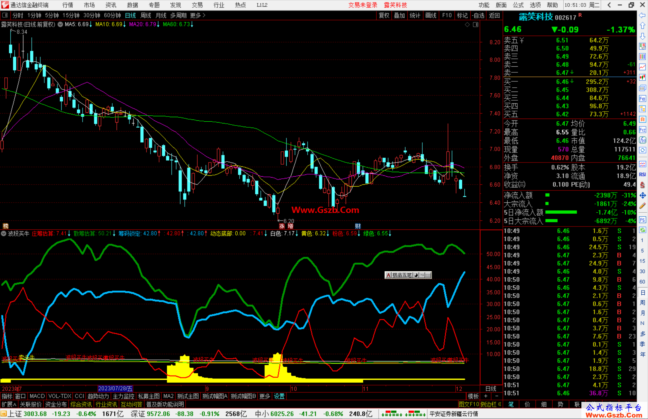This screenshot has width=648, height=419.
Task: Click the 2023/07/28/五 date marker on timeline
Action: 115,389
